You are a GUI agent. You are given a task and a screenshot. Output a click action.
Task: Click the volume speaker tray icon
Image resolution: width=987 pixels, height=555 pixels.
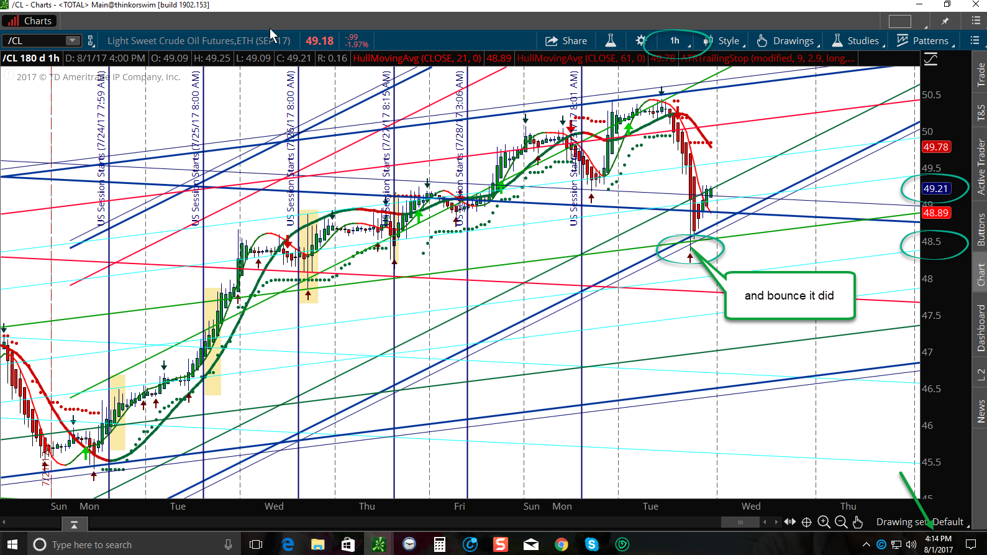tap(911, 544)
